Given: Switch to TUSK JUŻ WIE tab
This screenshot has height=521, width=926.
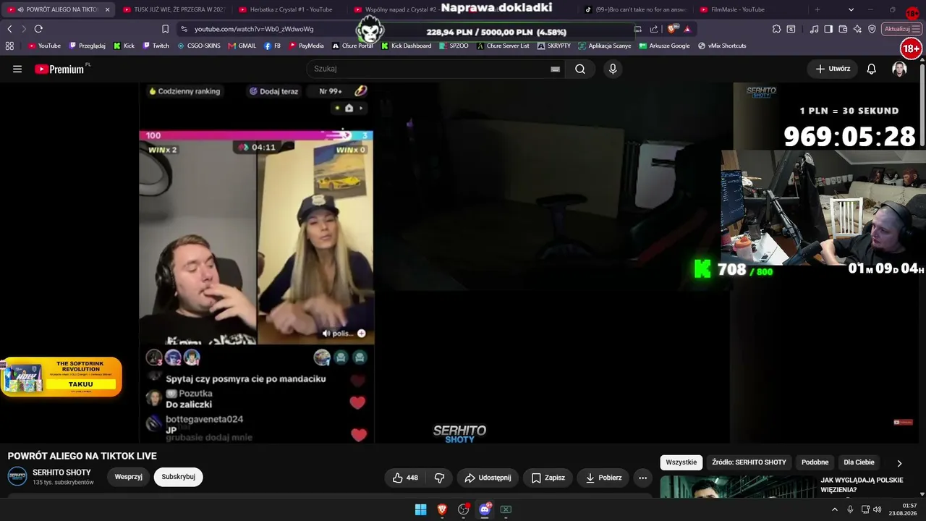Looking at the screenshot, I should coord(174,9).
